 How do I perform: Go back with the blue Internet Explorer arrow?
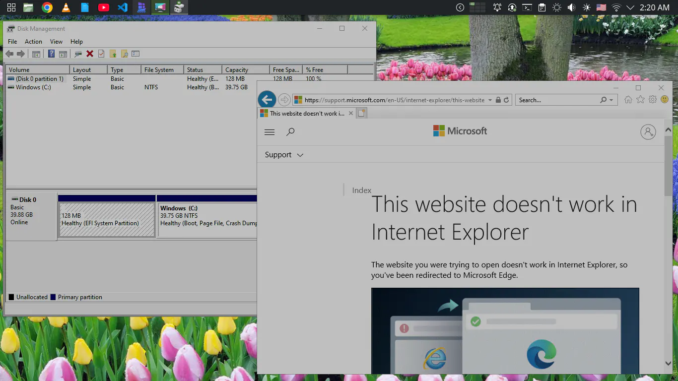click(267, 100)
